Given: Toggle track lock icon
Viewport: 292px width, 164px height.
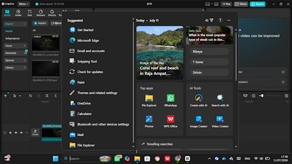Looking at the screenshot, I should point(10,133).
